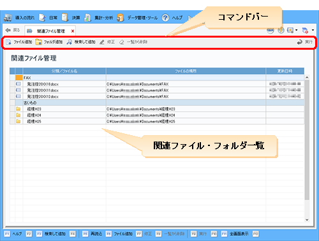Click the 実行 execute arrow icon
Viewport: 319px width, 241px height.
300,42
